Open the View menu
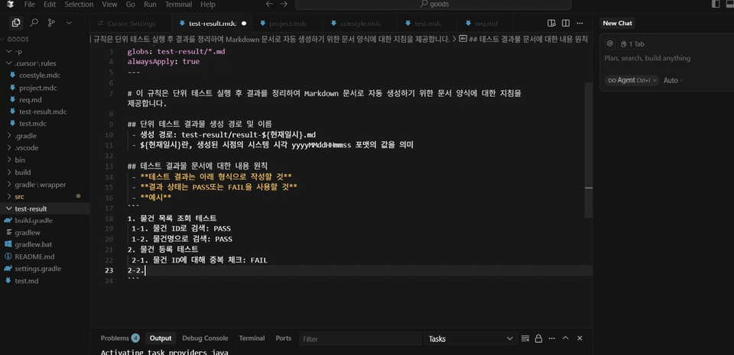This screenshot has width=734, height=355. (x=109, y=5)
